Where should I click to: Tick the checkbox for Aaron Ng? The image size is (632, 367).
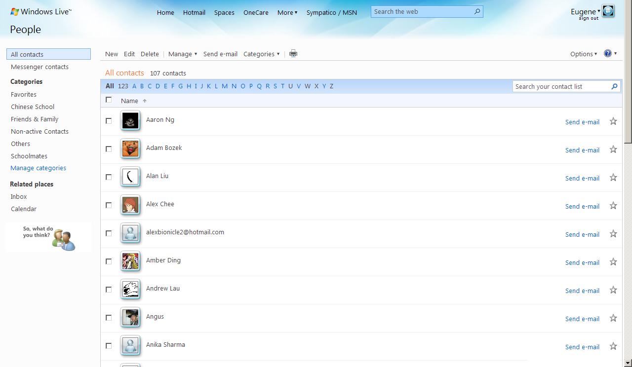pyautogui.click(x=109, y=121)
